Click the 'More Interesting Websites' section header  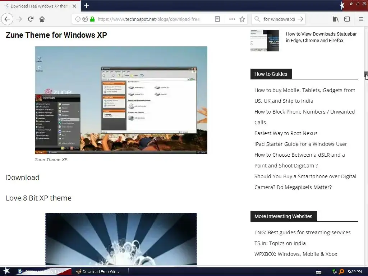point(284,216)
